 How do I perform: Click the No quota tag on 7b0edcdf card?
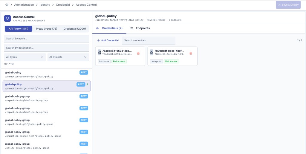[x=157, y=61]
